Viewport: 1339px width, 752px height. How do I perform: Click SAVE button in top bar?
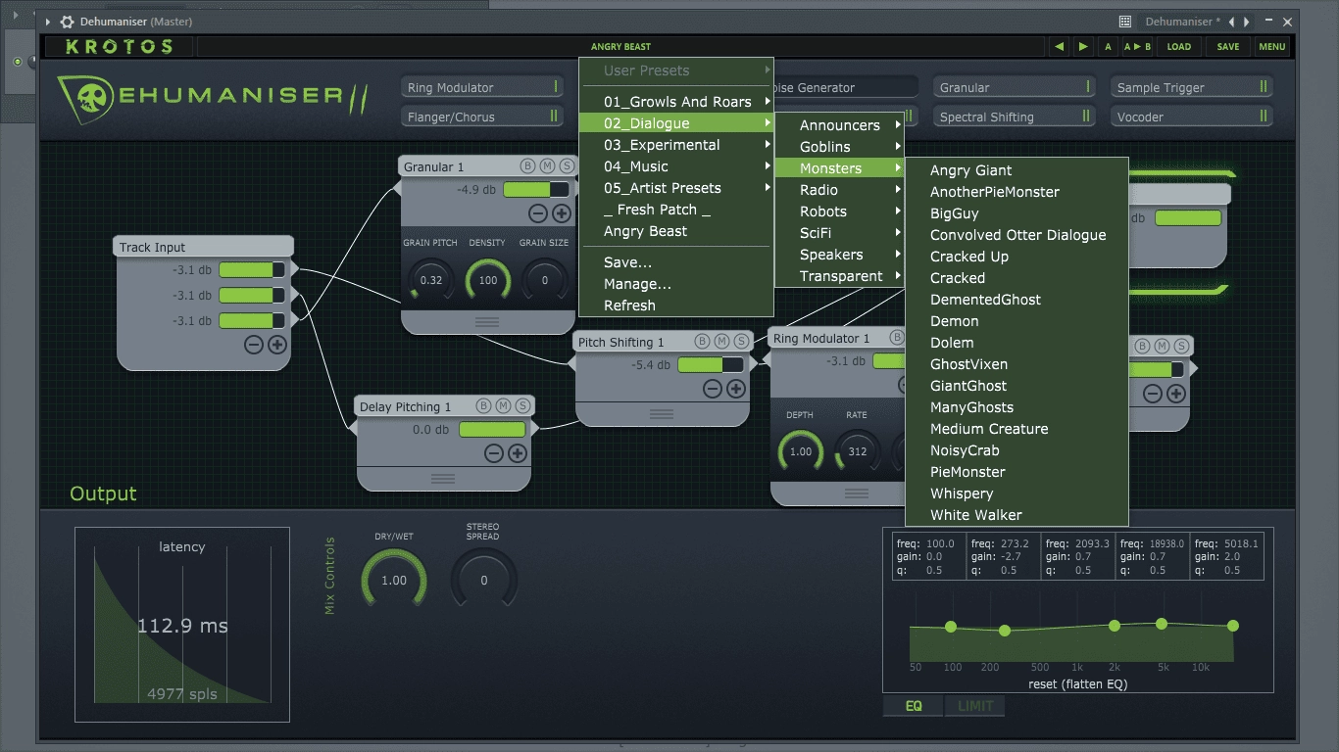pyautogui.click(x=1228, y=46)
